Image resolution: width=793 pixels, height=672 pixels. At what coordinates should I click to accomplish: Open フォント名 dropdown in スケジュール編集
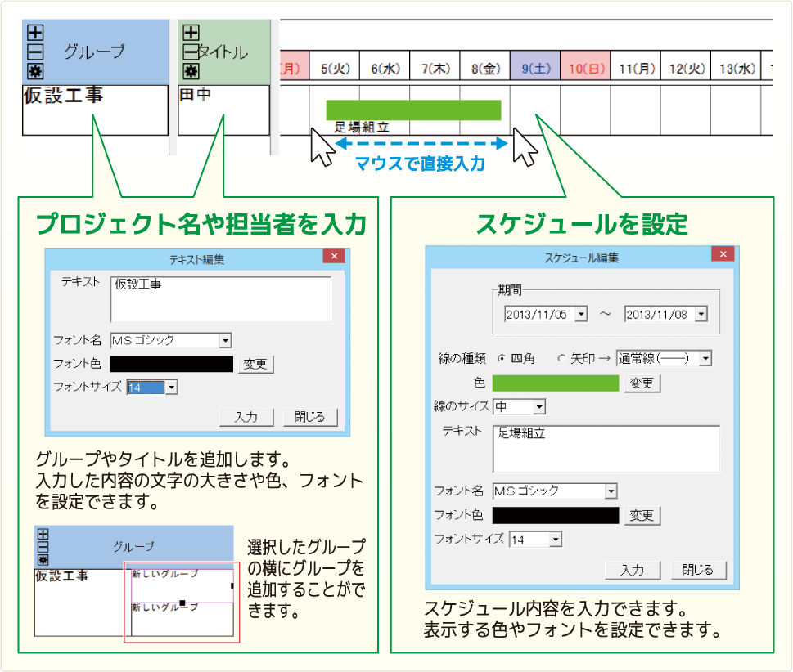pos(611,491)
